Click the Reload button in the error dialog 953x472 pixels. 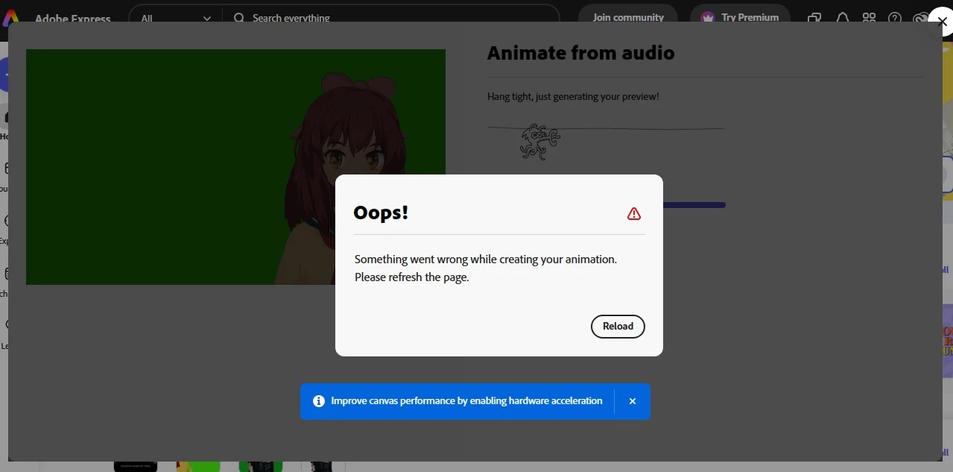618,326
